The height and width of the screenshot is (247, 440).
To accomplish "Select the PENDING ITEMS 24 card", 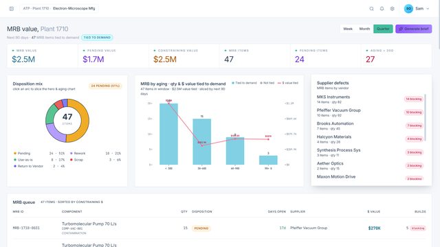I will click(x=325, y=56).
